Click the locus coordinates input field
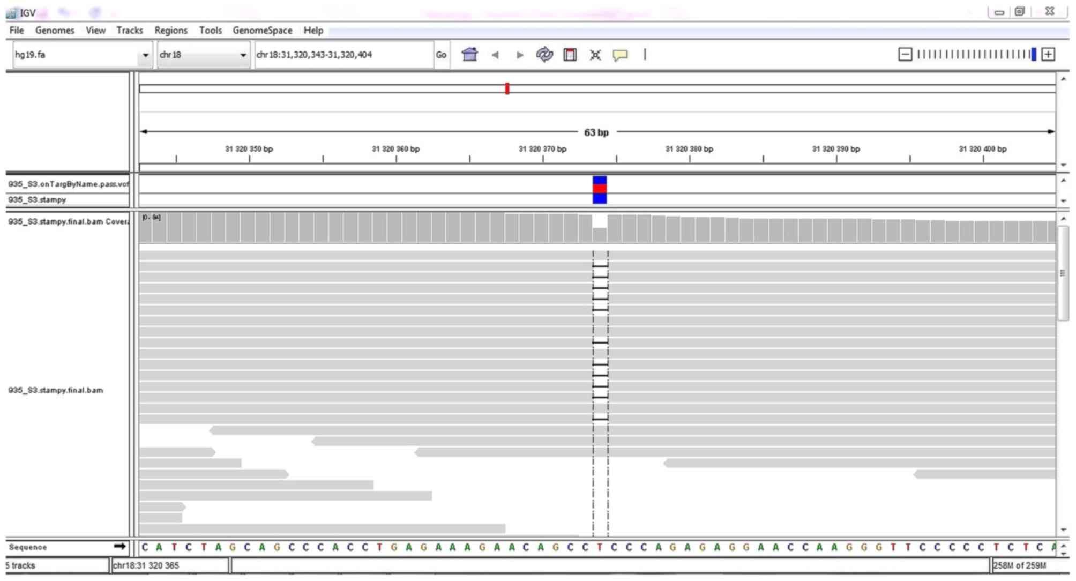The image size is (1076, 581). [343, 55]
